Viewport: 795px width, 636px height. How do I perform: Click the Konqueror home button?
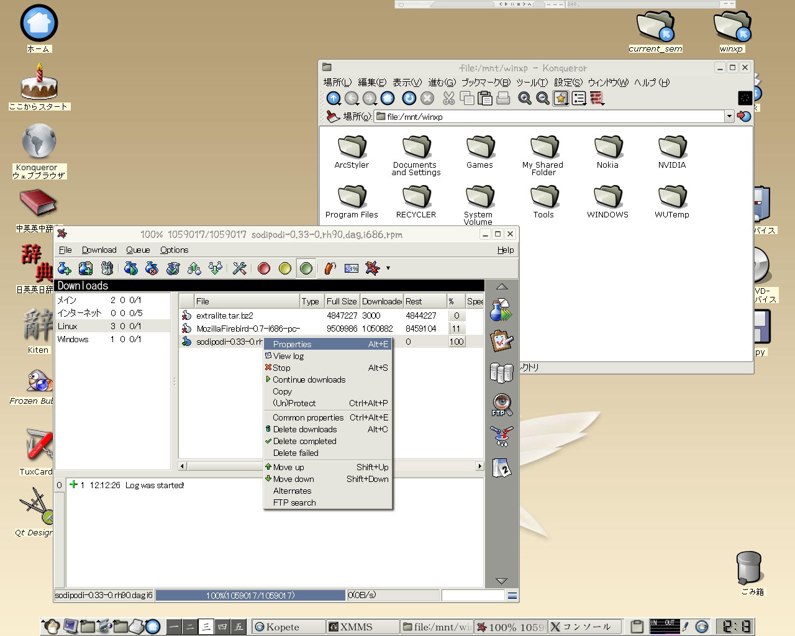pos(388,98)
